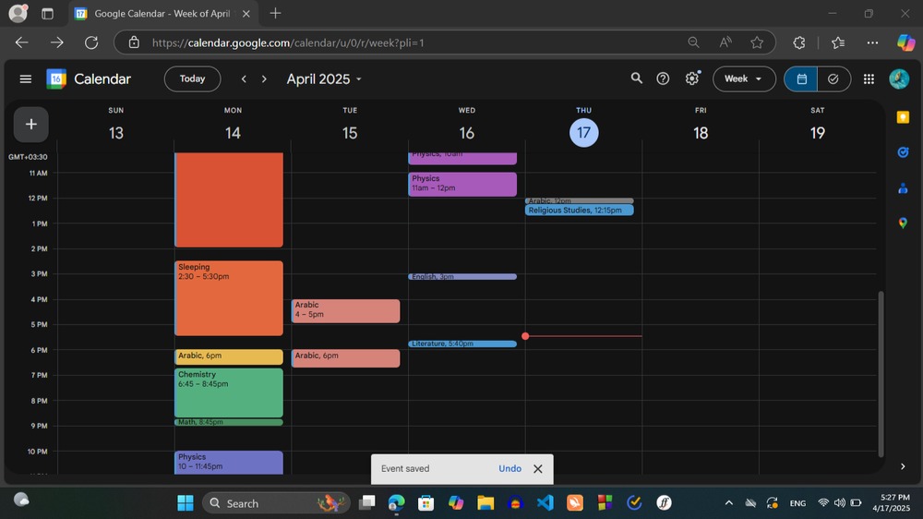Open the English 3pm event
Viewport: 923px width, 519px height.
tap(462, 276)
